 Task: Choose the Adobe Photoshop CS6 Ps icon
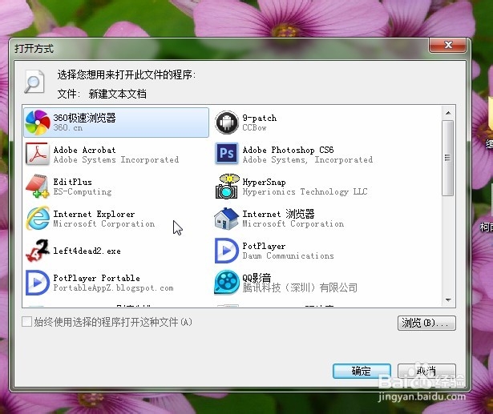click(x=227, y=154)
